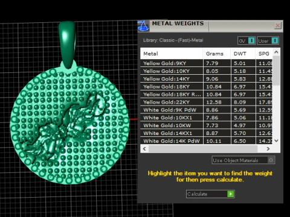Select the White Gold:14K PdW row
This screenshot has width=290, height=217.
click(207, 141)
